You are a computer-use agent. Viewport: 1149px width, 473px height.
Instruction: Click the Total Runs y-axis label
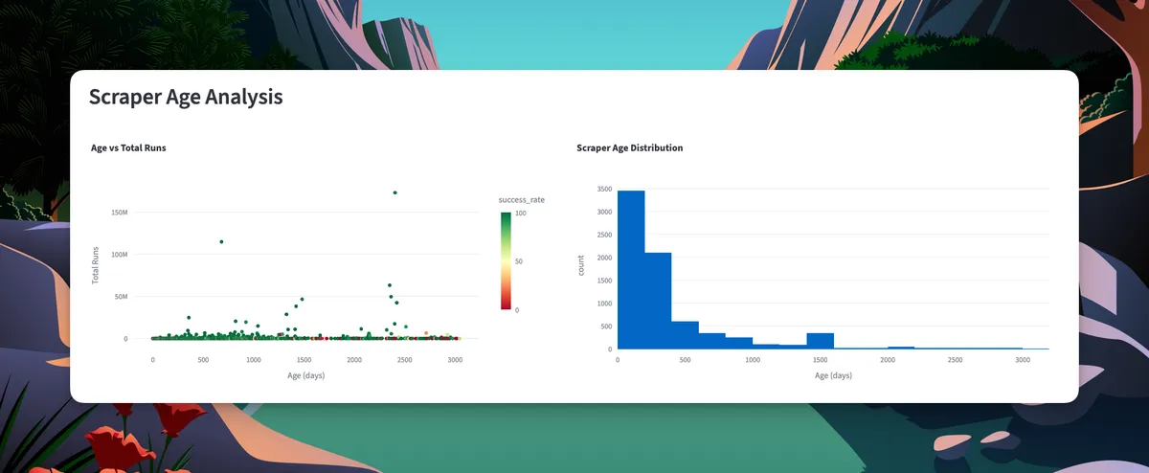coord(95,265)
